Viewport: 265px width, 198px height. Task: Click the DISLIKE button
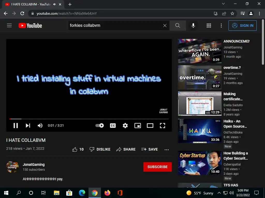pos(100,149)
